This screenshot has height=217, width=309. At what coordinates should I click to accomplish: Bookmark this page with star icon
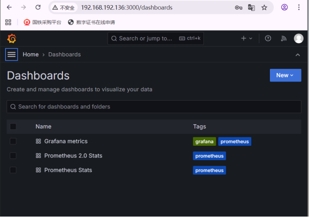(264, 8)
